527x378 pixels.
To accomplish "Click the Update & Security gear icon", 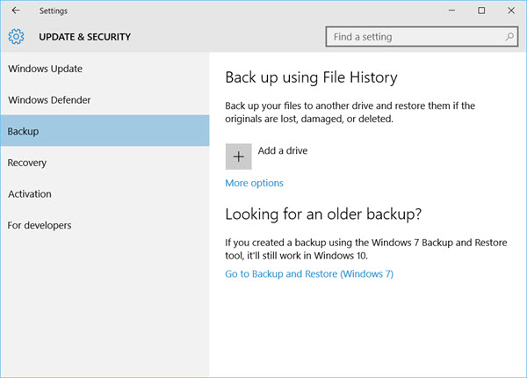I will click(16, 37).
